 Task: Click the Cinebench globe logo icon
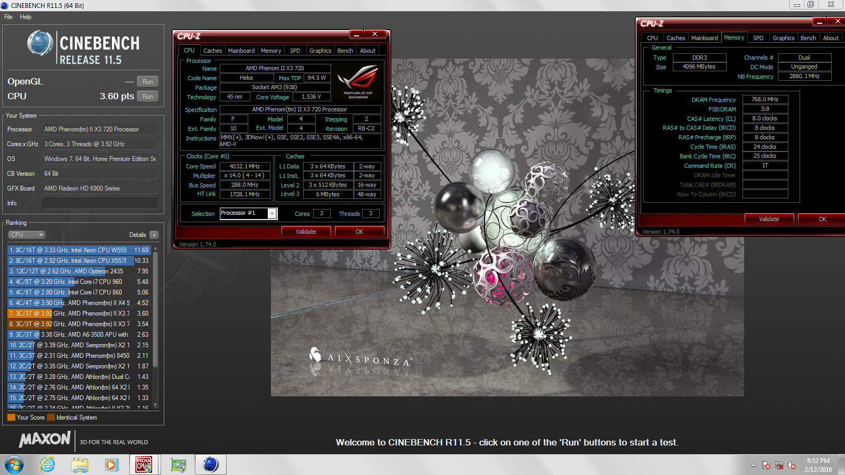tap(40, 43)
